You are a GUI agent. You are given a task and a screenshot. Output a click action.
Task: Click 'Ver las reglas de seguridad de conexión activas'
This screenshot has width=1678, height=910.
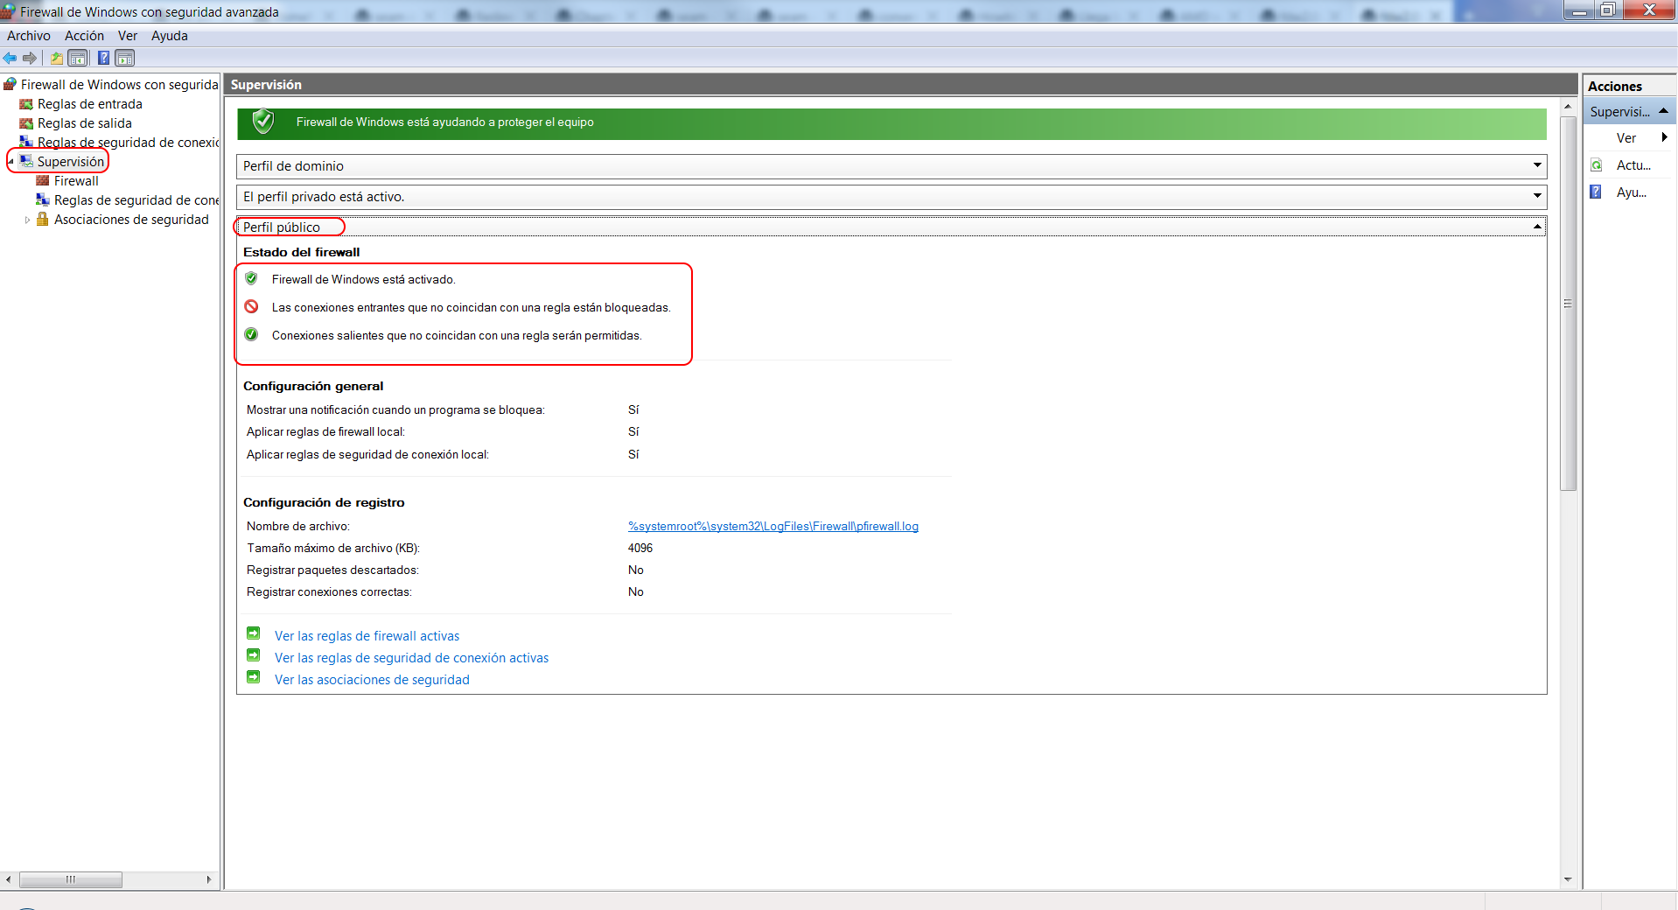tap(411, 658)
